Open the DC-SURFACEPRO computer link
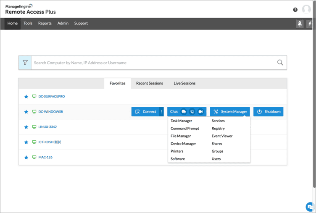316x213 pixels. pos(52,97)
